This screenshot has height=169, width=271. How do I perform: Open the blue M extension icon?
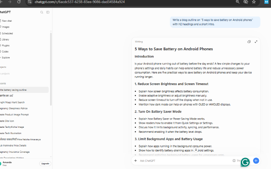tap(266, 2)
